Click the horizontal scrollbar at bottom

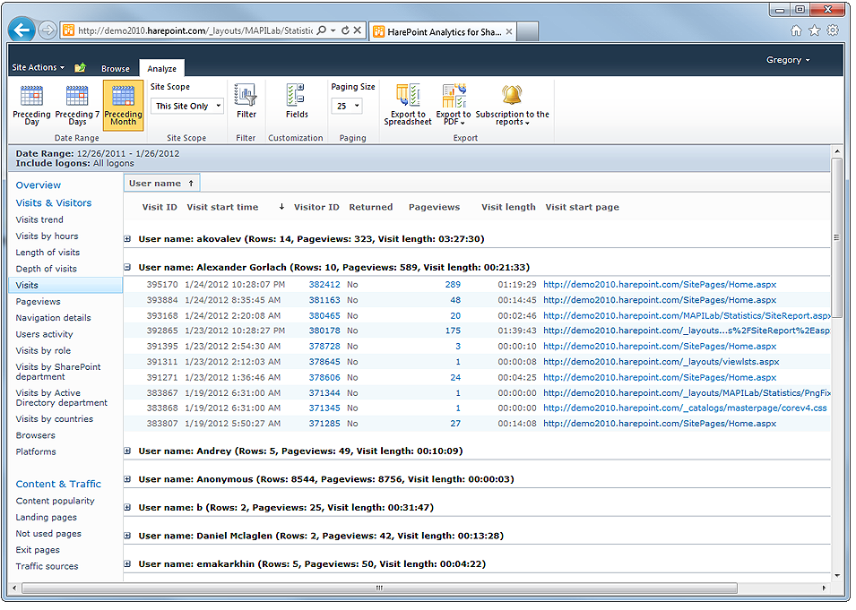378,589
